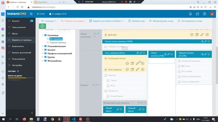This screenshot has width=218, height=122.
Task: Open Типы контента in sidebar menu
Action: [20, 27]
